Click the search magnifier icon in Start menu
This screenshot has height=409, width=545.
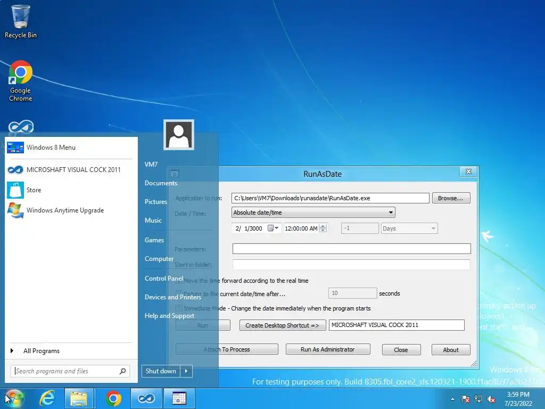123,371
